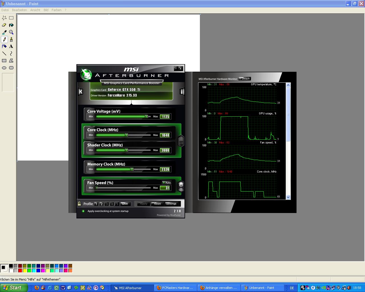Click the Core Clock value field 1040
Image resolution: width=365 pixels, height=292 pixels.
[165, 135]
